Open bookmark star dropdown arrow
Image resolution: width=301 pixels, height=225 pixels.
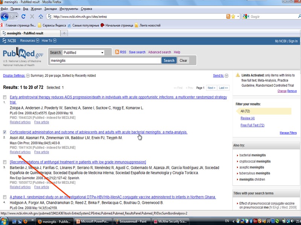[x=238, y=16]
